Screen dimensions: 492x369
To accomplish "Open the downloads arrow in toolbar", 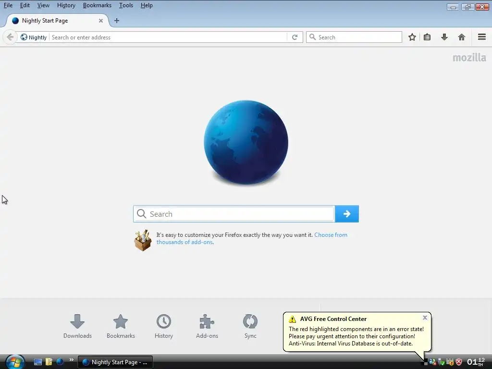I will [444, 37].
